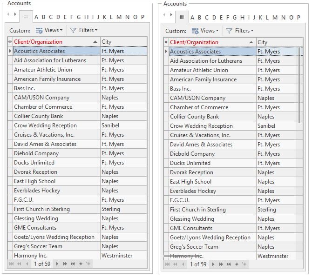This screenshot has height=277, width=312.
Task: Select CAM/USON Company in left grid
Action: click(x=77, y=98)
